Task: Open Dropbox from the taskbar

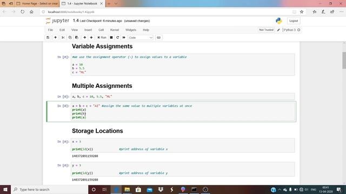Action: pyautogui.click(x=161, y=189)
